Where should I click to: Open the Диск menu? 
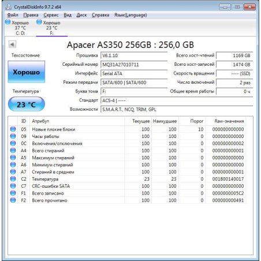(81, 15)
